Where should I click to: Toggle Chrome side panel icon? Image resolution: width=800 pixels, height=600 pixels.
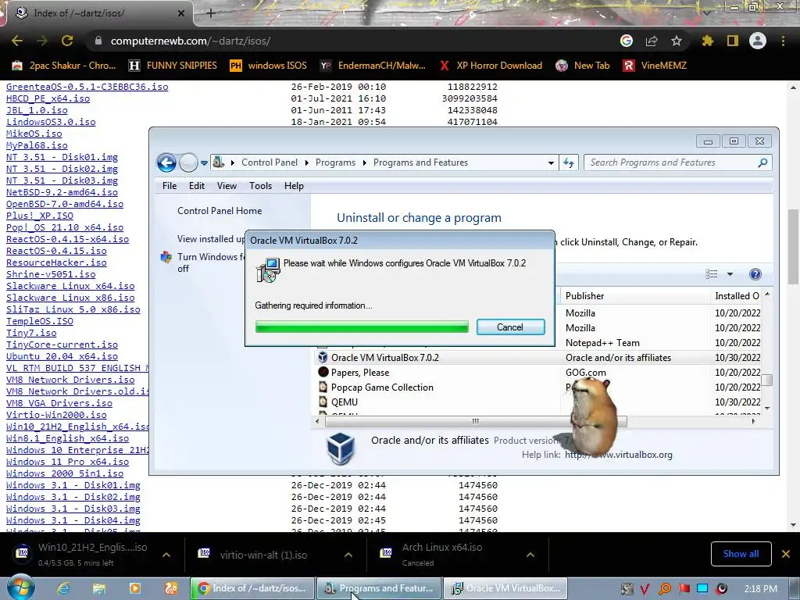pos(733,41)
